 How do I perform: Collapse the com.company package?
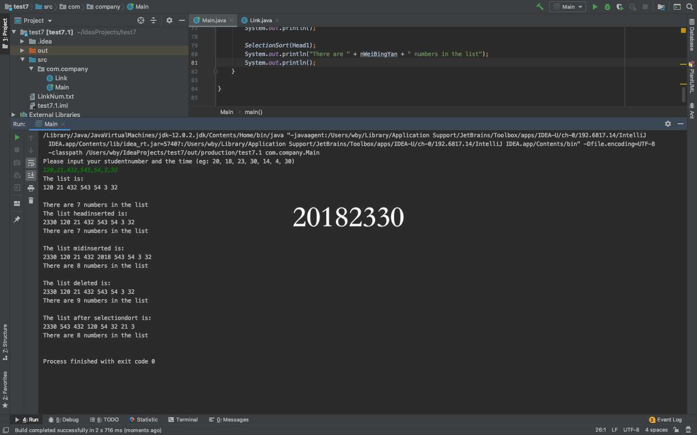31,69
